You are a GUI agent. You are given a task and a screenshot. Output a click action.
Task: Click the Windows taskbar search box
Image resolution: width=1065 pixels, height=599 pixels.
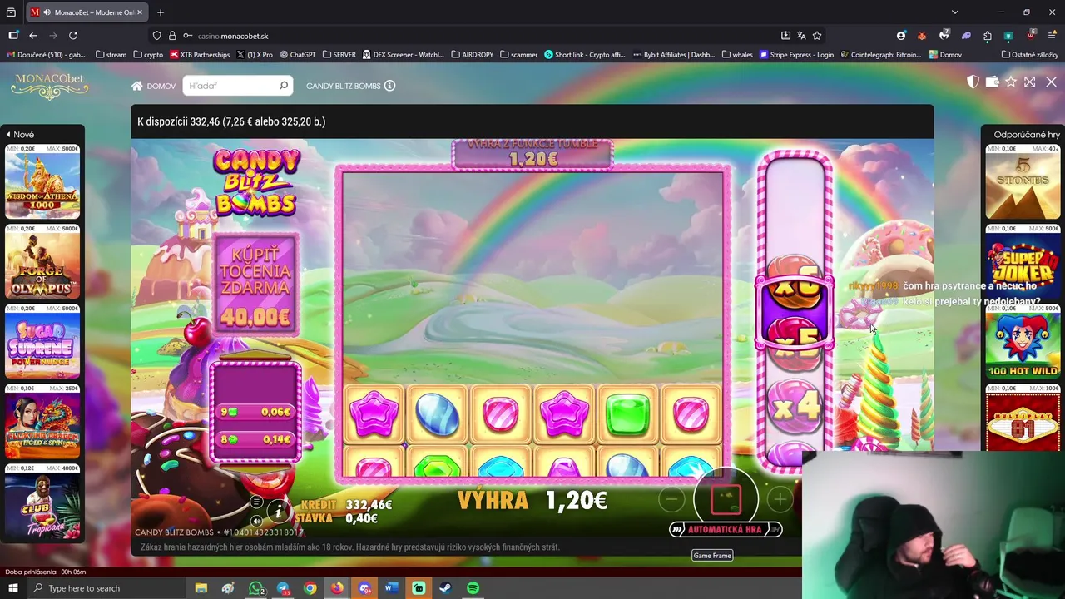click(x=108, y=588)
